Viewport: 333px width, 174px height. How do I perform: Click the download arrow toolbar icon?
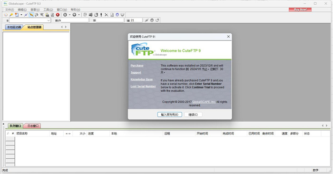click(x=65, y=15)
